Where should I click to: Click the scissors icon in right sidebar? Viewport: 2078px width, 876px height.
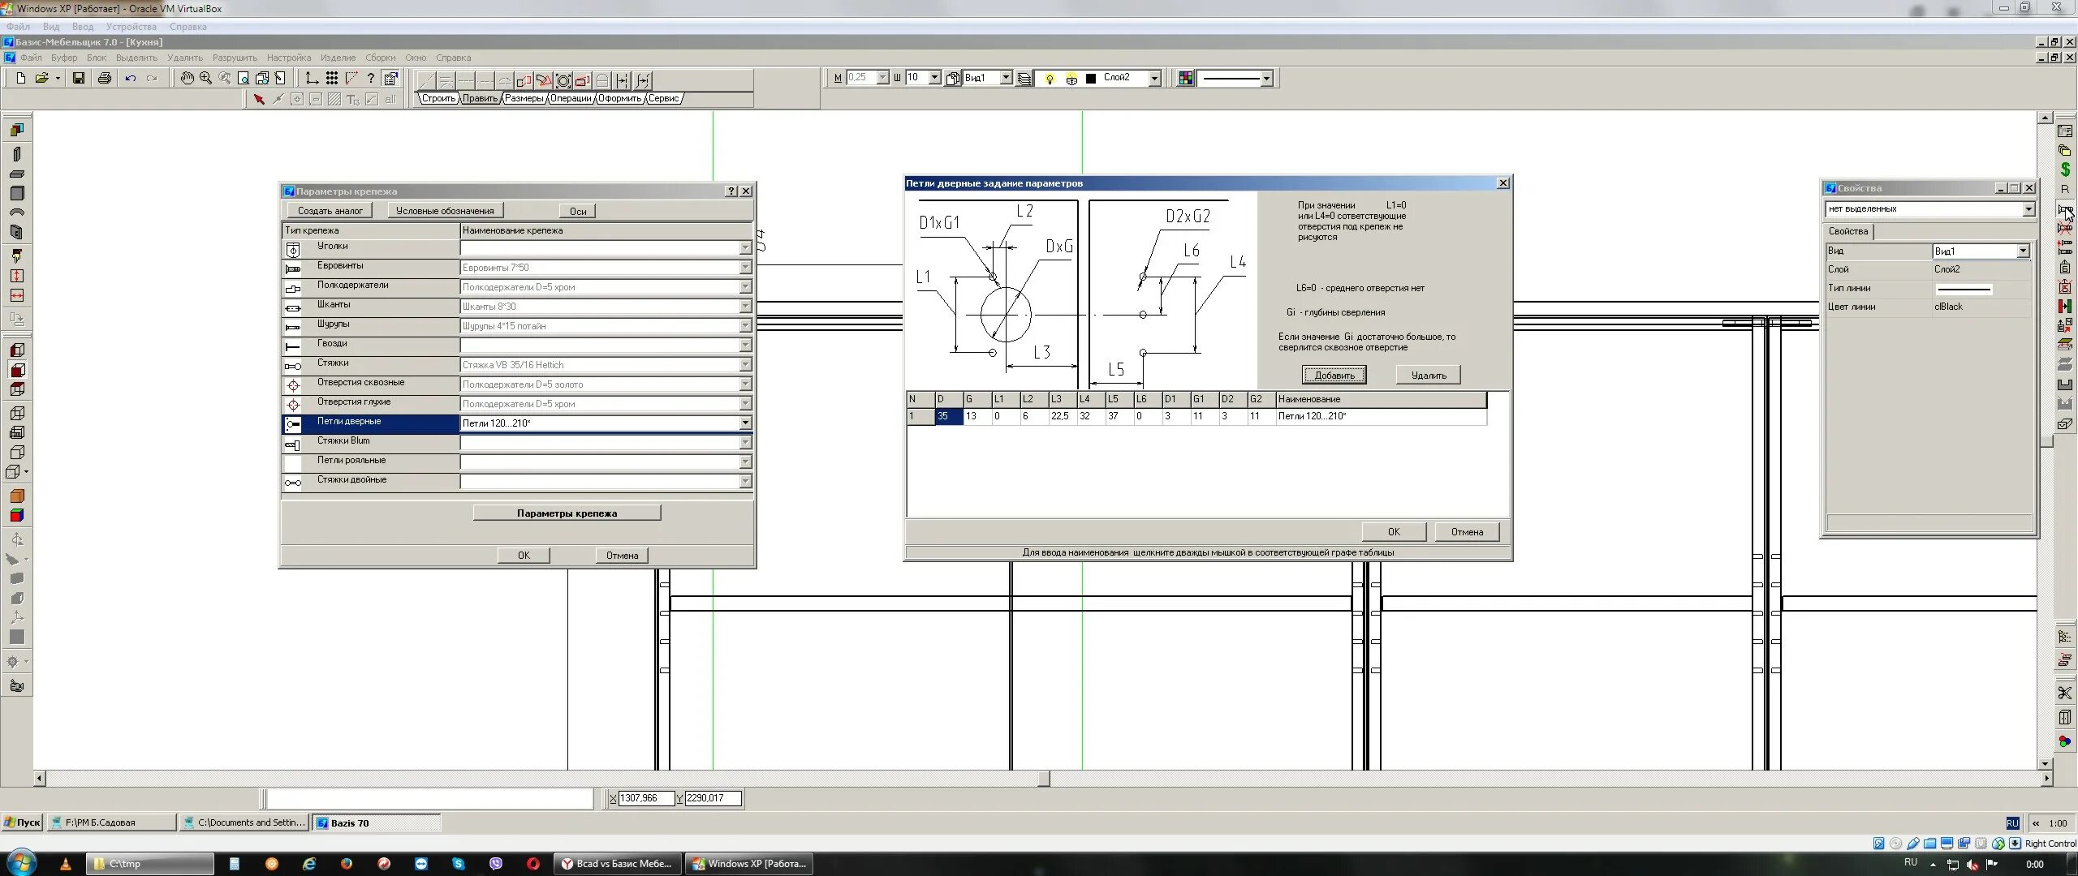click(x=2064, y=693)
